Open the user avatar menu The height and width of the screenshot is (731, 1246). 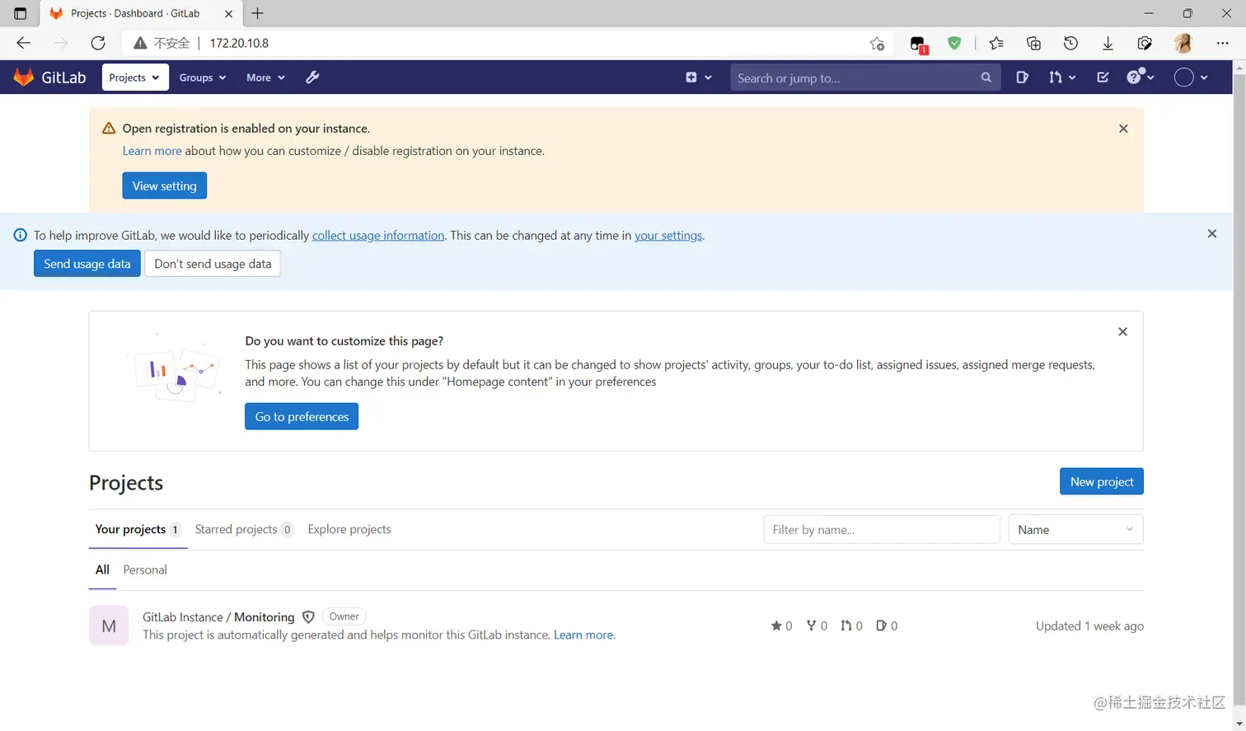(x=1191, y=77)
